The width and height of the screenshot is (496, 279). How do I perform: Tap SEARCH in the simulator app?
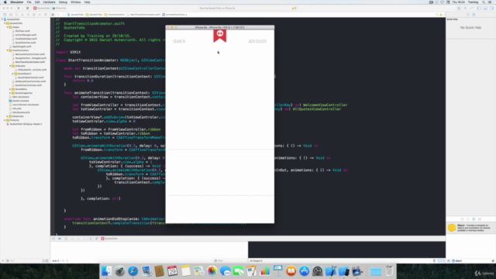(179, 41)
